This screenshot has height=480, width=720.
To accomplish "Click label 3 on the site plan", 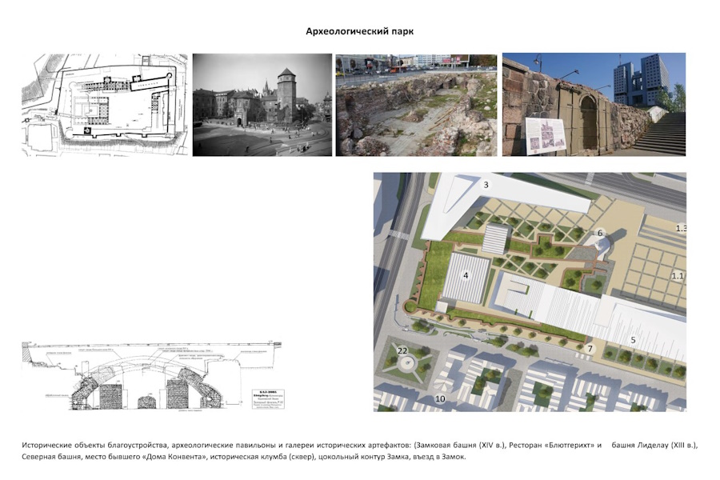I will coord(486,186).
